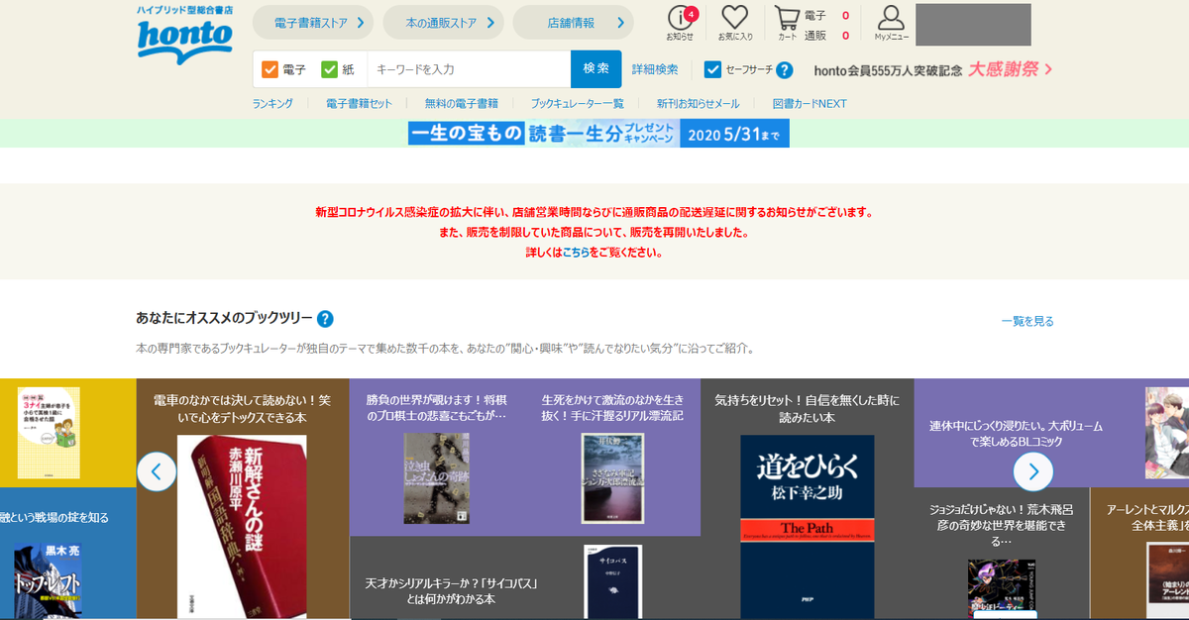
Task: Open the Myメニュー person icon
Action: [x=891, y=23]
